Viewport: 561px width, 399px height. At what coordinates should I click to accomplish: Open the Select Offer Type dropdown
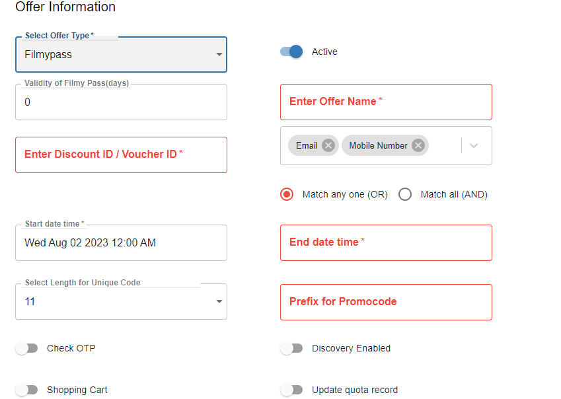tap(121, 55)
